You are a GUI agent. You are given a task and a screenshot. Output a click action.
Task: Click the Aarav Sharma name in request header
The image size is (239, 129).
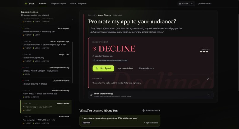pyautogui.click(x=105, y=15)
